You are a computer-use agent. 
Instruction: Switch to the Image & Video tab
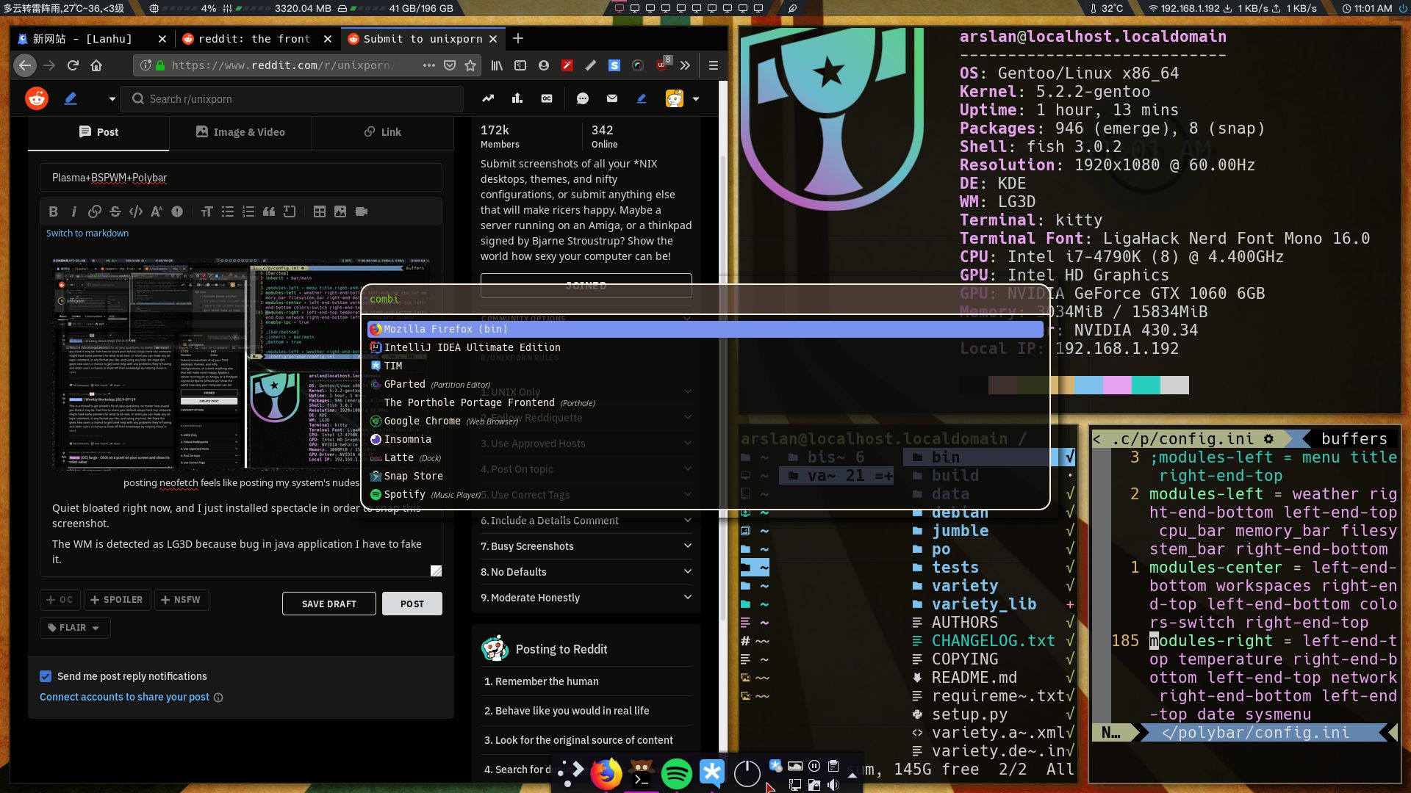(240, 132)
